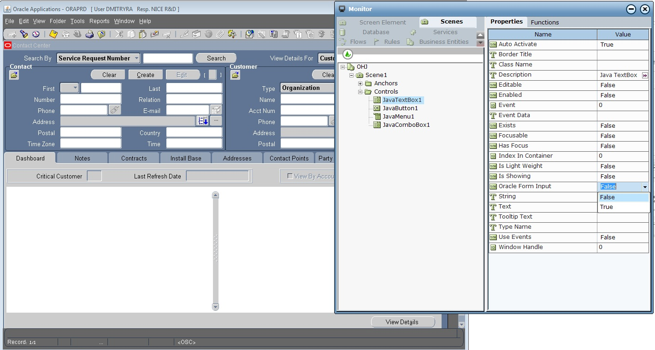Click the green circular icon above scene tree
This screenshot has height=350, width=655.
tap(348, 54)
